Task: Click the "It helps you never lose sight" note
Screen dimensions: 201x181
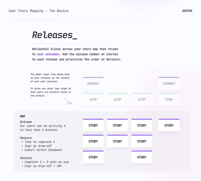Action: [x=51, y=92]
